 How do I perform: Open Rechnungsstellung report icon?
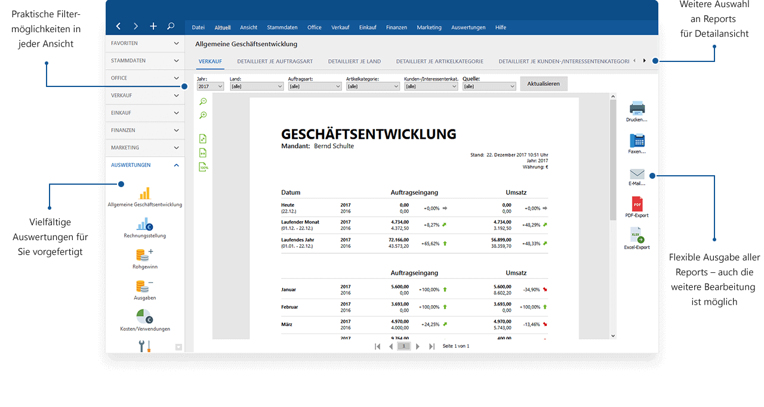(x=144, y=224)
